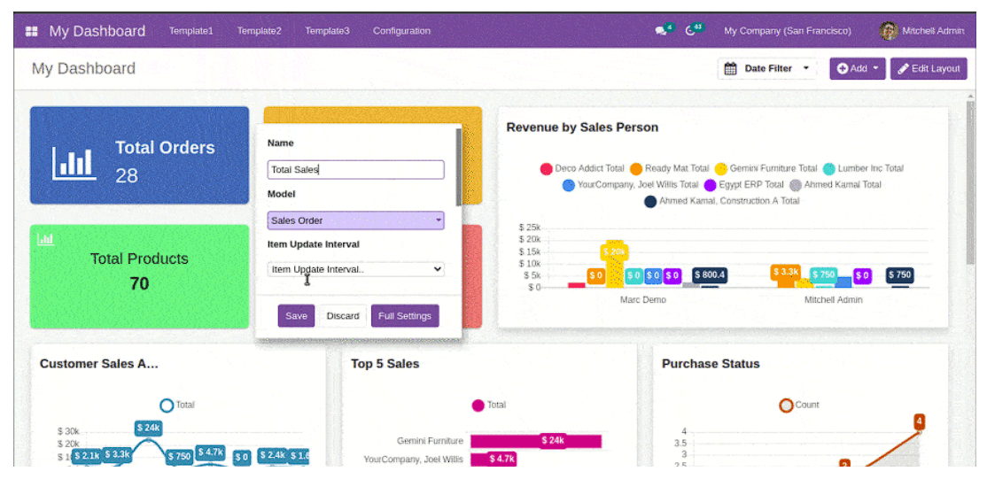
Task: Click Mitchell Admin's avatar picture
Action: tap(888, 31)
